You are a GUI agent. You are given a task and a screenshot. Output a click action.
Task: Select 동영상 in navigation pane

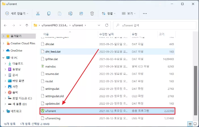(x=16, y=69)
